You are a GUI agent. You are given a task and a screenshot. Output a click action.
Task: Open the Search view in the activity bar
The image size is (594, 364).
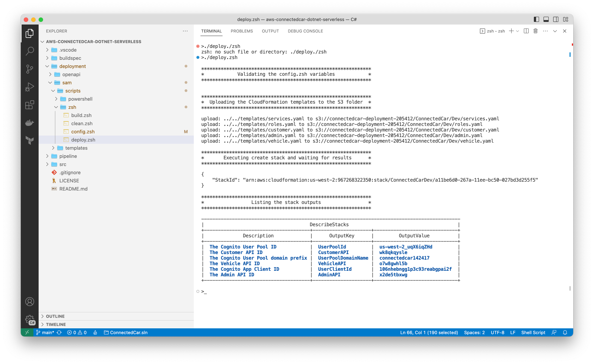(x=30, y=51)
